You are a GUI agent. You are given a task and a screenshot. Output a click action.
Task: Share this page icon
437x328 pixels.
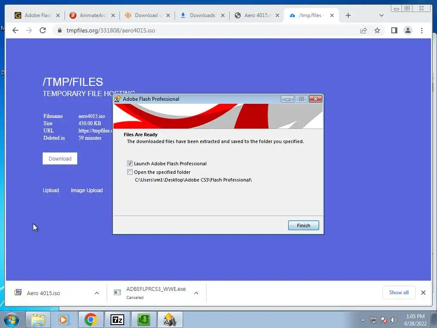click(364, 30)
